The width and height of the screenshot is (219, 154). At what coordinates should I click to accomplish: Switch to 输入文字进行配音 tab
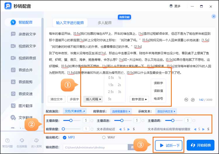[x=70, y=23]
